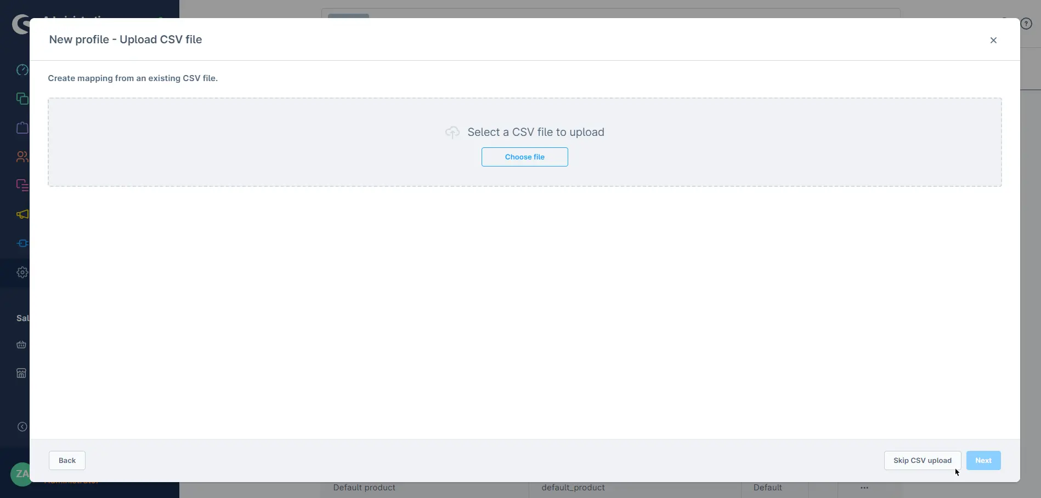Open the Content sidebar icon

(22, 185)
